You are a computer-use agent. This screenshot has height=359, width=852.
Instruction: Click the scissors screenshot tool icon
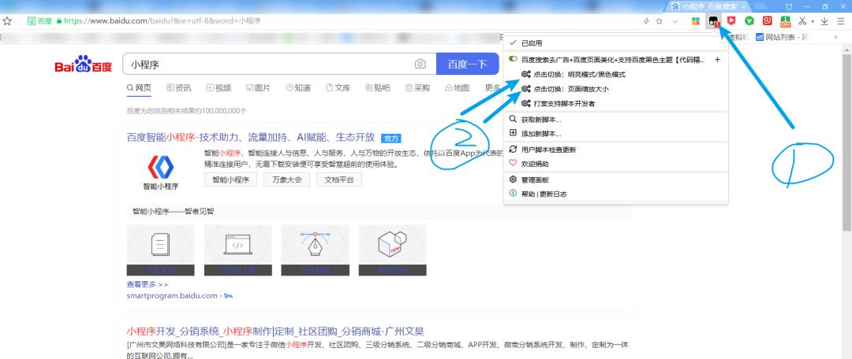pos(802,21)
